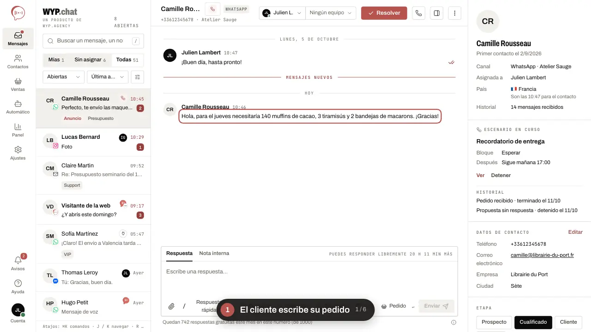Open the camille@librairie-du-port.fr email link
591x332 pixels.
click(542, 255)
